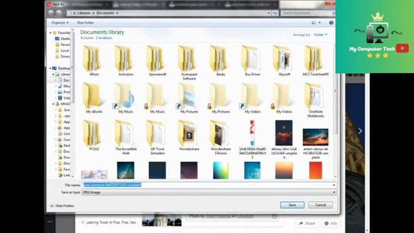Select the iSkysoft folder
The width and height of the screenshot is (414, 233).
coord(284,61)
